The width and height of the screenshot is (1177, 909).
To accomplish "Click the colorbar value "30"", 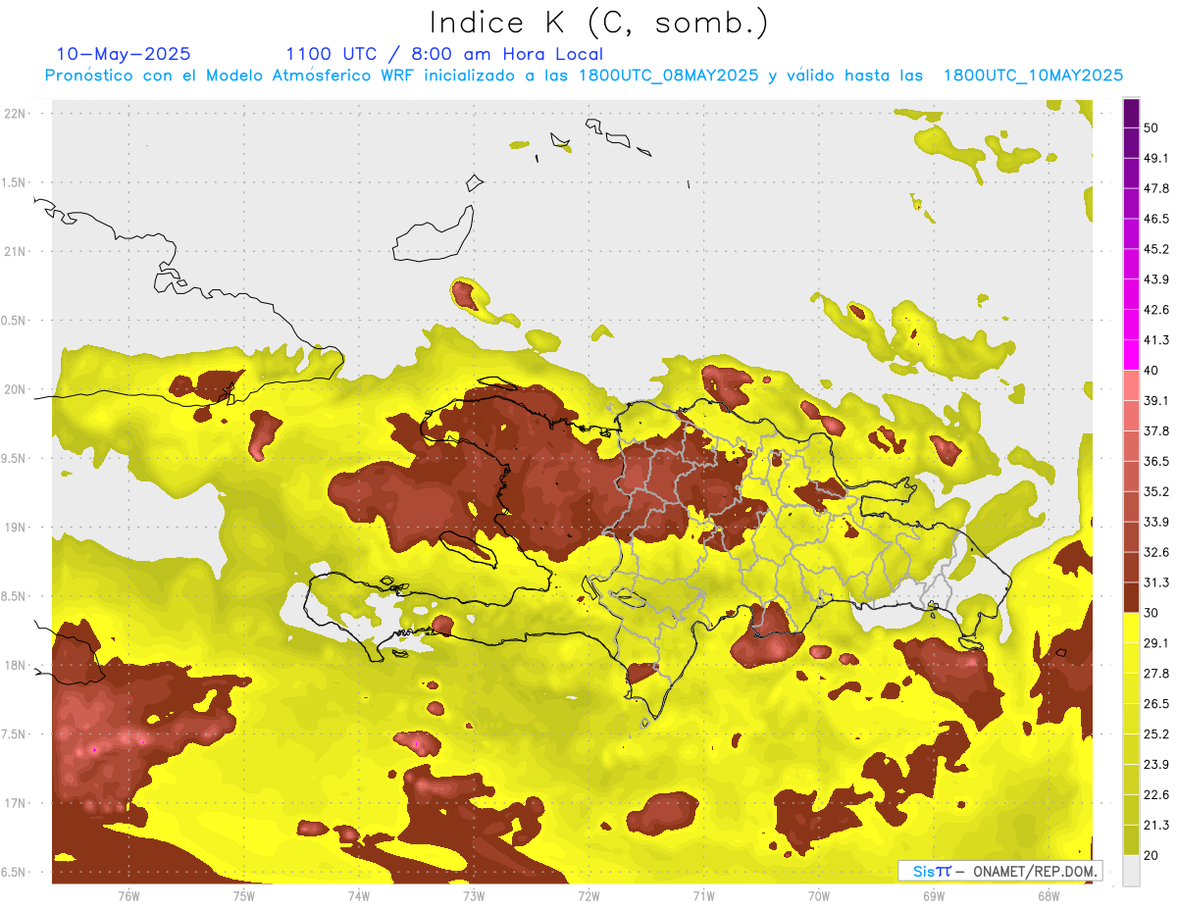I will 1151,613.
